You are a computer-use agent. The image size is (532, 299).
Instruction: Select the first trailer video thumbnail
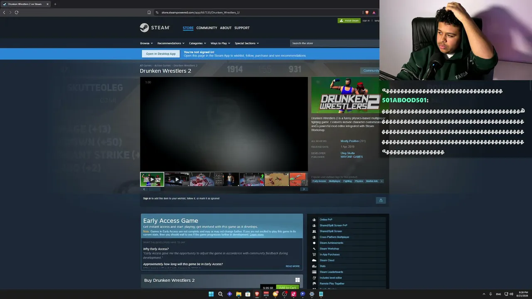click(152, 179)
